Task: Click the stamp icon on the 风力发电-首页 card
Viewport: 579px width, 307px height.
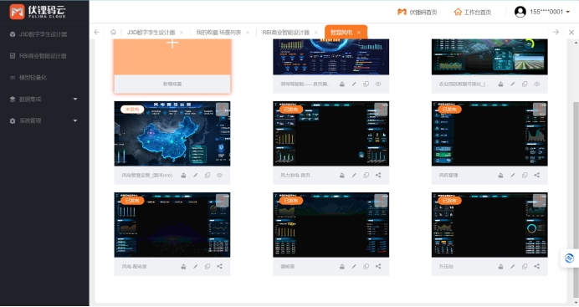Action: point(342,176)
